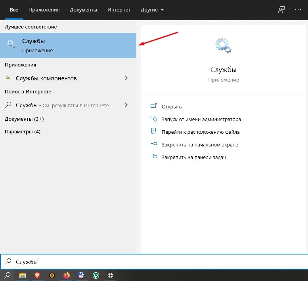Click the web search magnifier icon

point(8,105)
